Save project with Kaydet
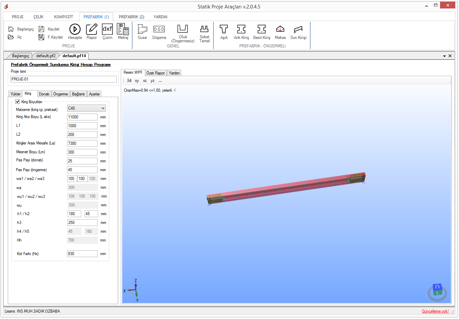 click(x=49, y=29)
